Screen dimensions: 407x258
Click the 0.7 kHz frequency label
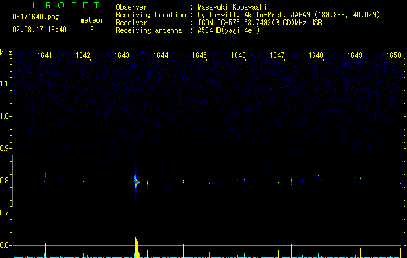pos(5,213)
